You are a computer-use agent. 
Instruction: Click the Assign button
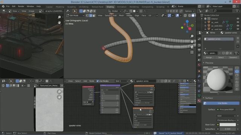[x=209, y=57]
